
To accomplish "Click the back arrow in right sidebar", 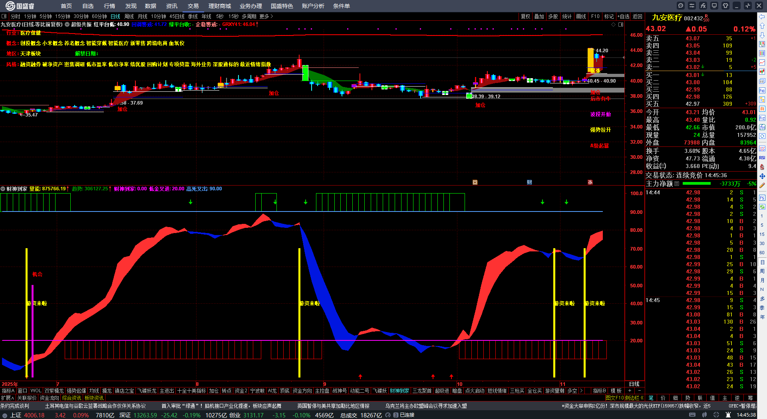I will [762, 17].
